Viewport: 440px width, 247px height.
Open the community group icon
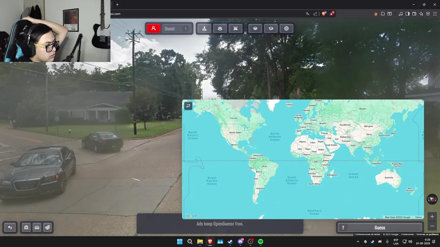click(x=220, y=28)
